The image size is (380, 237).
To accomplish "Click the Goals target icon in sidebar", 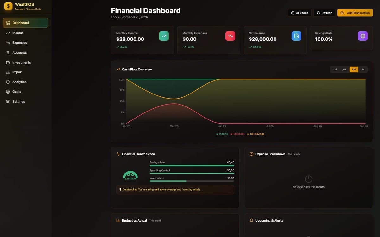I will 8,92.
